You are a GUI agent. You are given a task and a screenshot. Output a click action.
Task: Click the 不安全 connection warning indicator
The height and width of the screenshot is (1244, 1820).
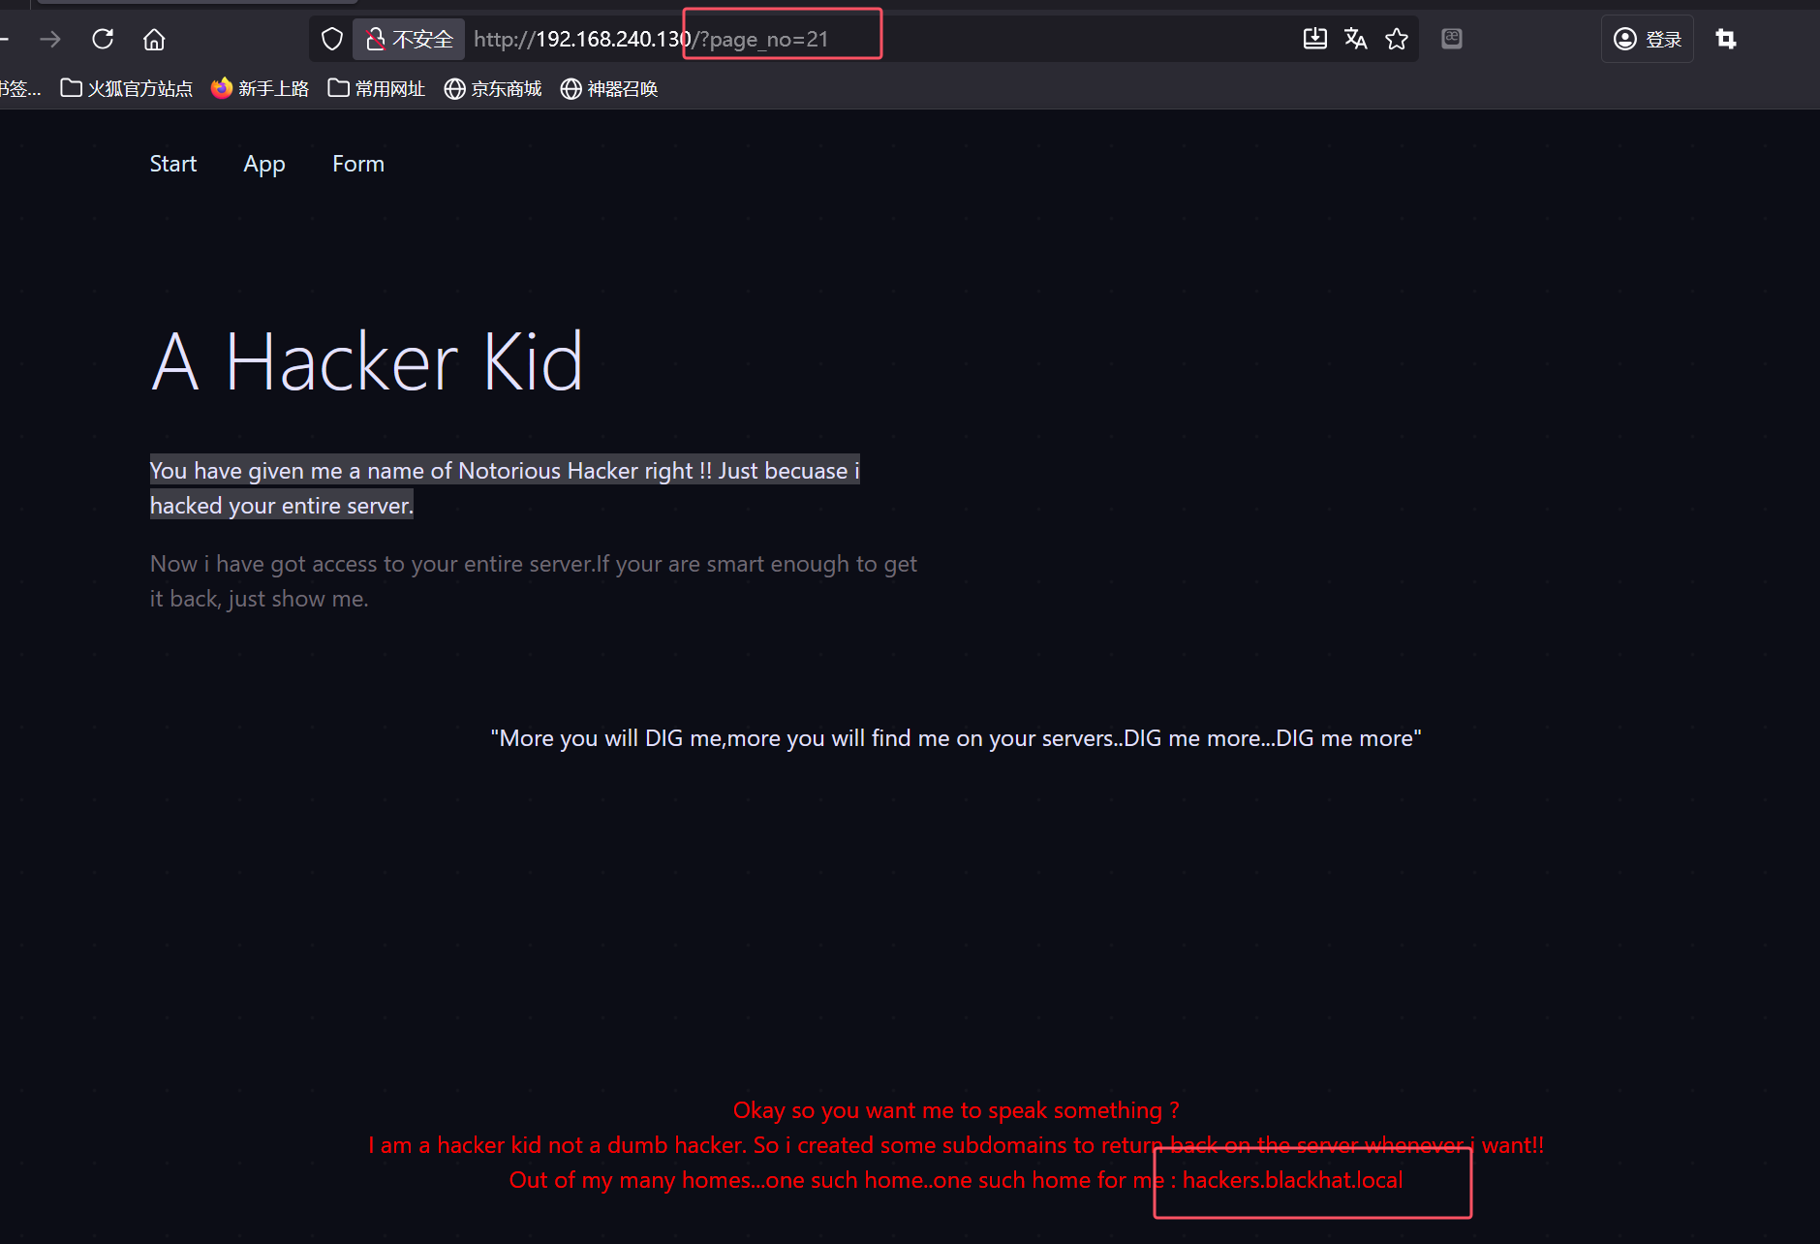409,39
